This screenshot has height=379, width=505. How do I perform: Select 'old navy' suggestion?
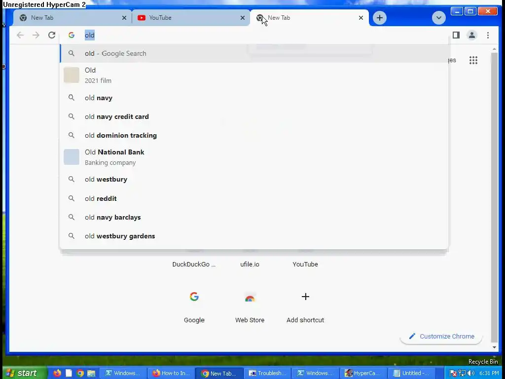tap(254, 98)
